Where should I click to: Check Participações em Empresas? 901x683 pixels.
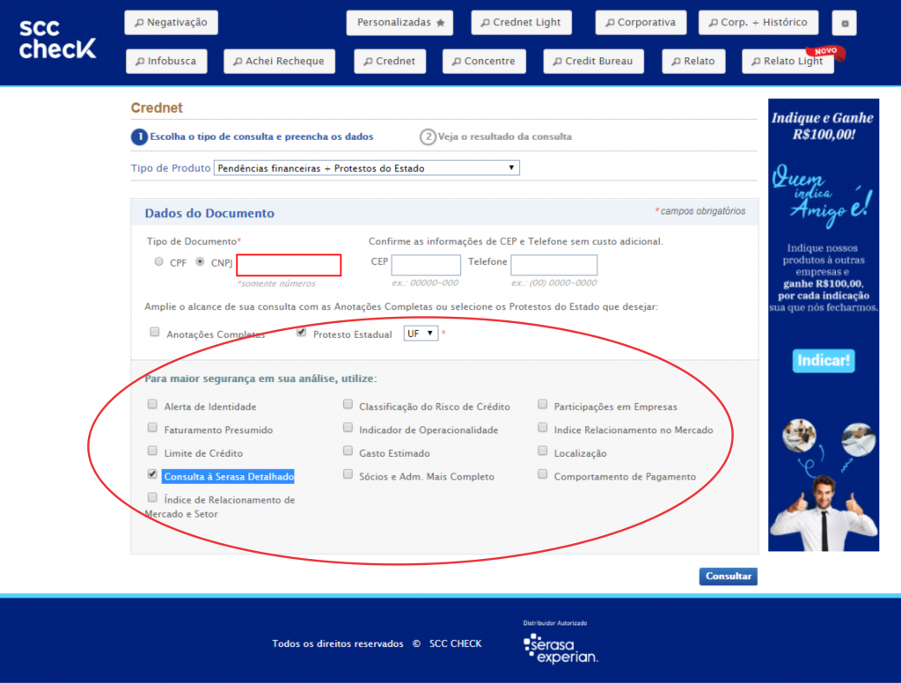pos(542,404)
